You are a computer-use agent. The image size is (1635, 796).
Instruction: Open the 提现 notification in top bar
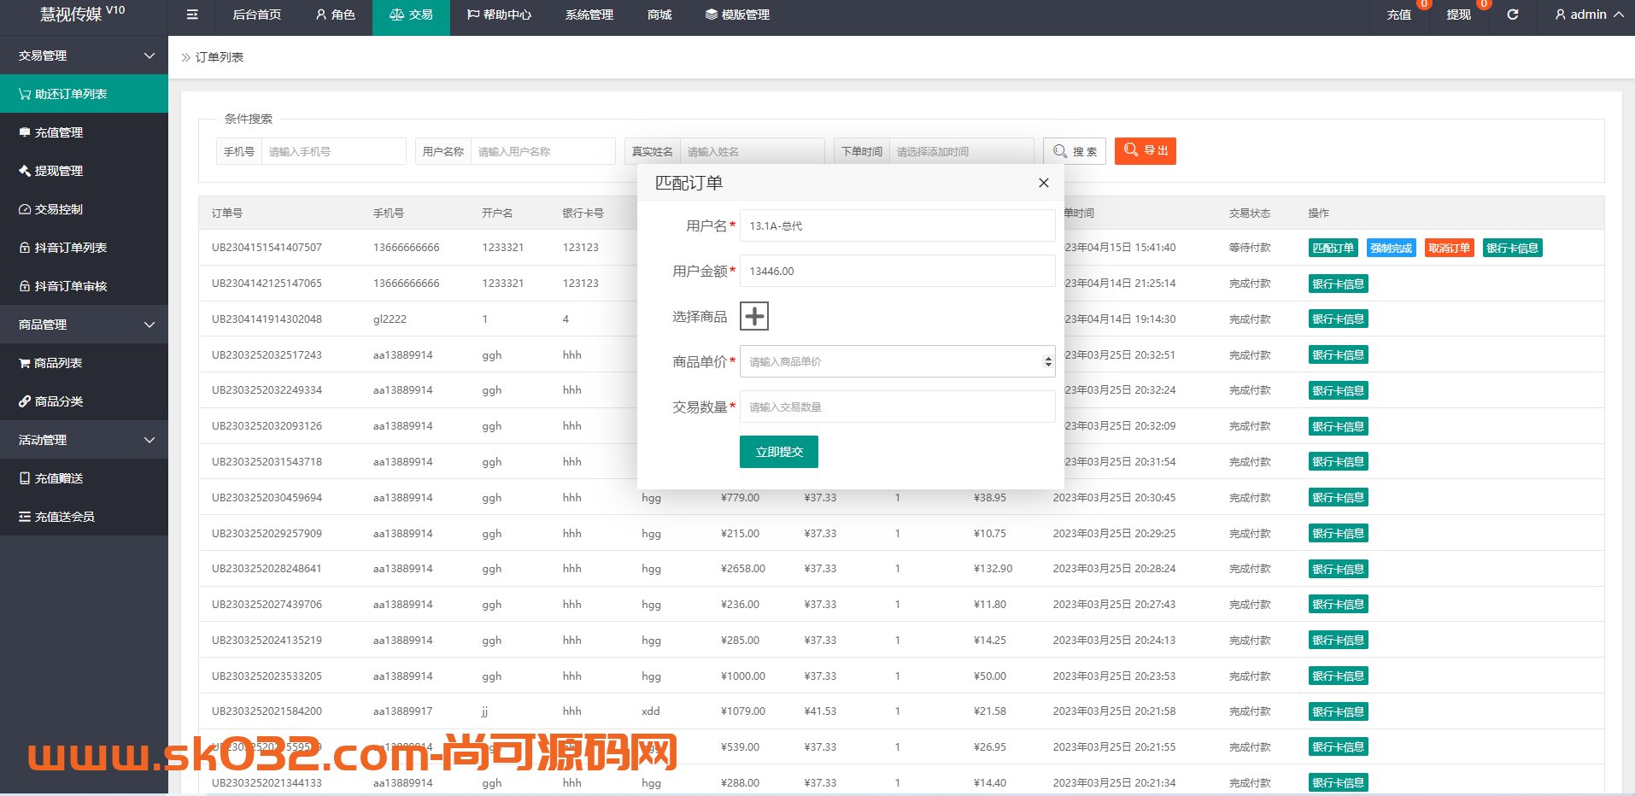coord(1459,15)
